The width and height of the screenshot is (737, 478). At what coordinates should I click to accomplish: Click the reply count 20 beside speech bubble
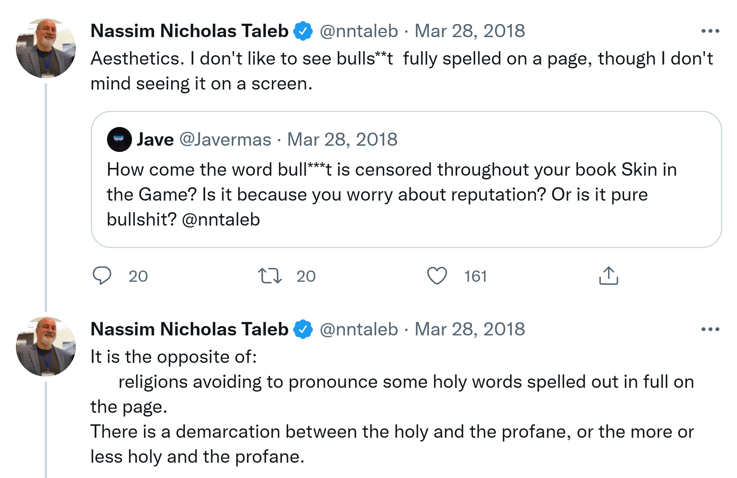[x=138, y=276]
